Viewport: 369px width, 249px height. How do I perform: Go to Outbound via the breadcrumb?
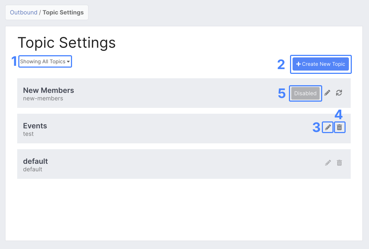(23, 12)
